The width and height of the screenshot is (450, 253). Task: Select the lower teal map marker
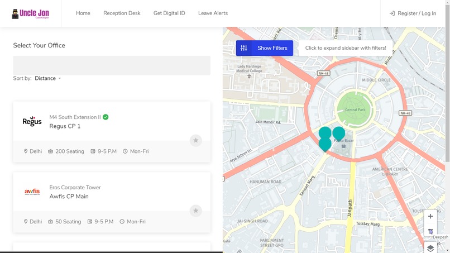pos(325,145)
